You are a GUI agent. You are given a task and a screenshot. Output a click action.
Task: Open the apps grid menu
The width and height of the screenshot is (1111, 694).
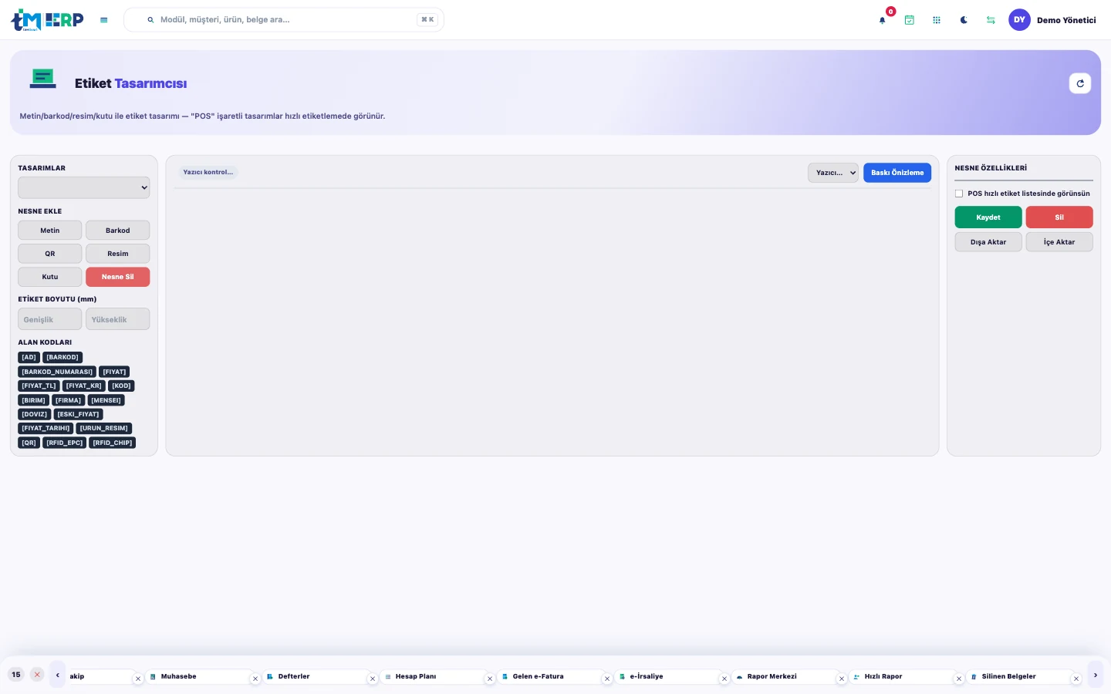click(x=937, y=20)
